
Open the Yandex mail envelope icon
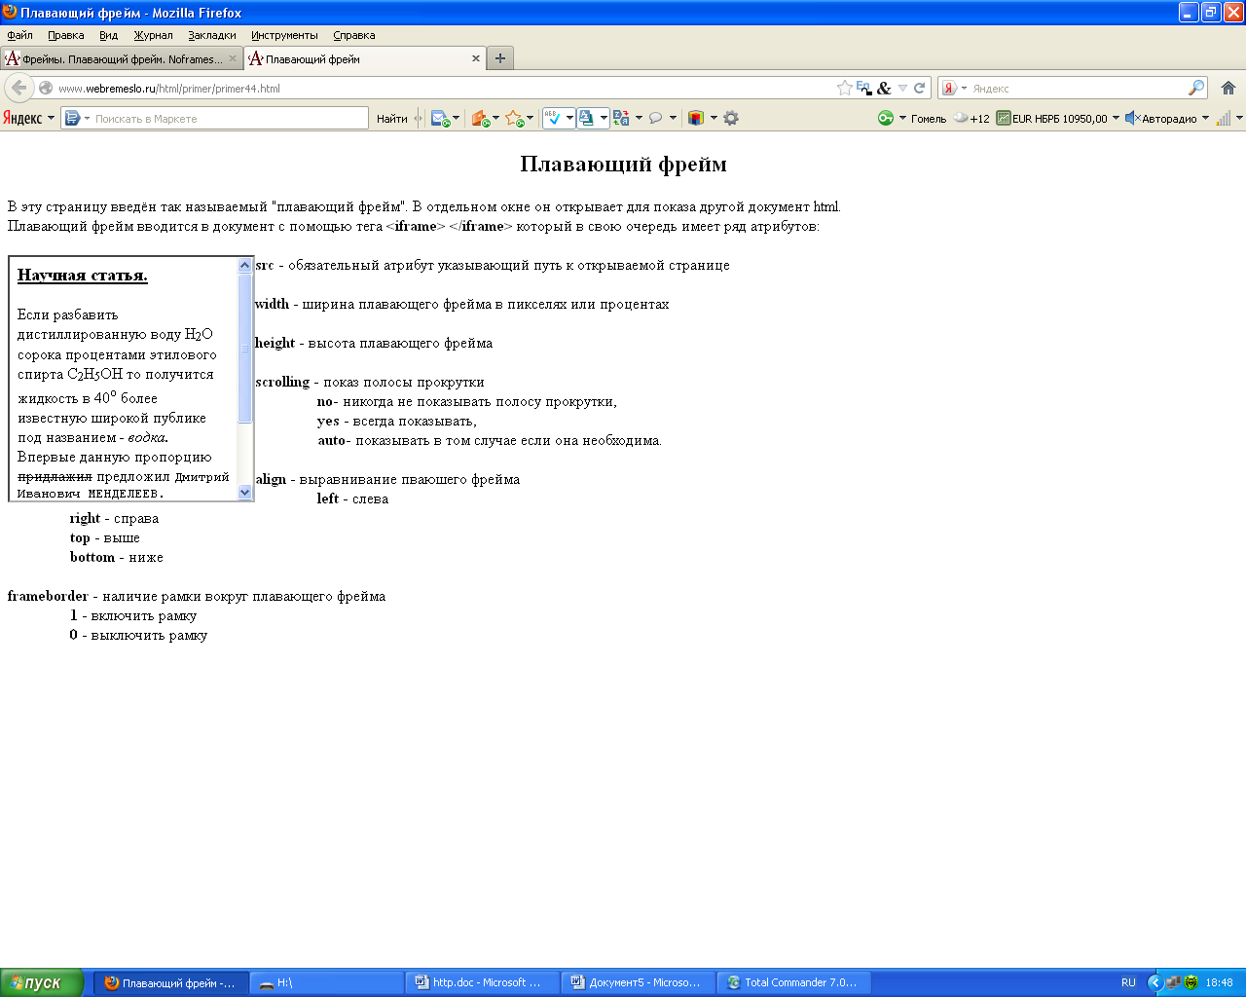pos(440,118)
